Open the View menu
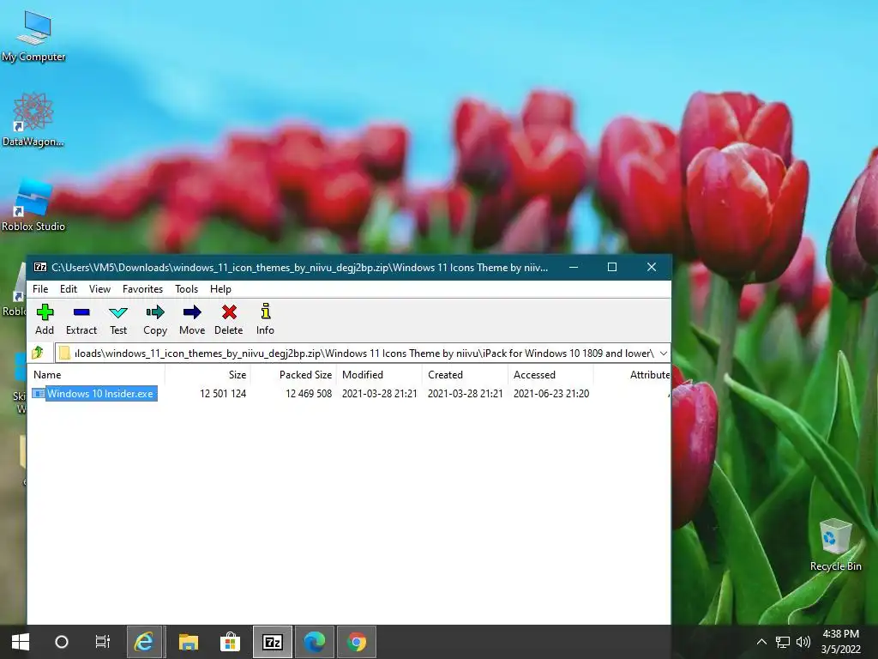Screen dimensions: 878x659 point(99,289)
